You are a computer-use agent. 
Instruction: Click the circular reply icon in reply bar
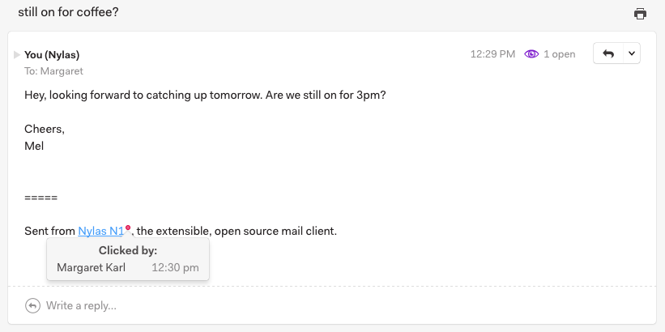coord(32,305)
